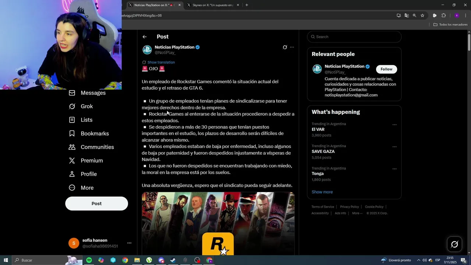
Task: Open the taskbar volume icon
Action: (424, 260)
